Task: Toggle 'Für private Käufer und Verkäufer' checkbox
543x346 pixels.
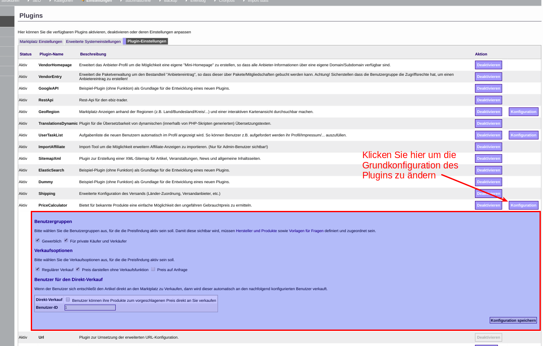Action: pyautogui.click(x=66, y=240)
